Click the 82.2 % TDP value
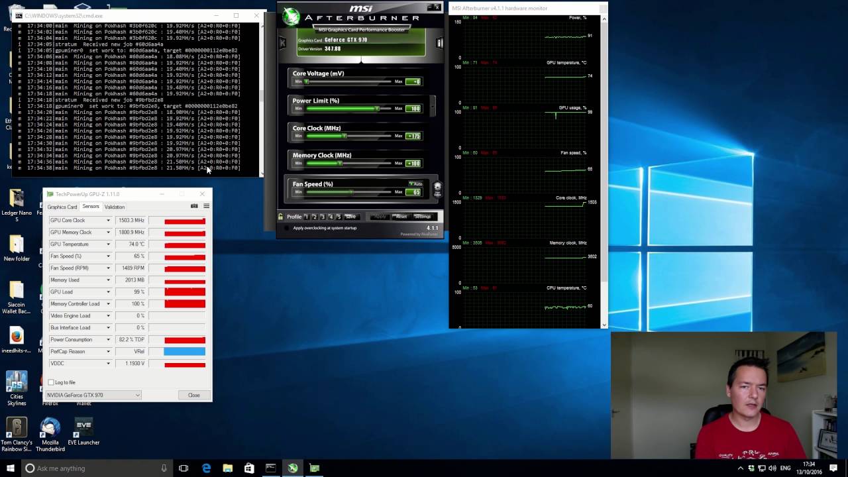Image resolution: width=848 pixels, height=477 pixels. click(131, 340)
